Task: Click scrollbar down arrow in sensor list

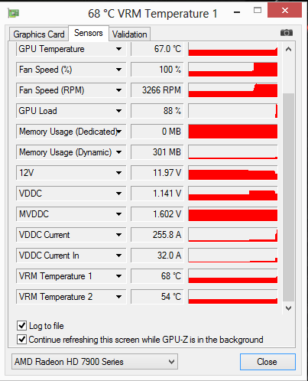Action: pyautogui.click(x=288, y=308)
